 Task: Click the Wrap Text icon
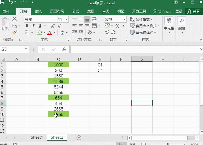click(x=94, y=19)
